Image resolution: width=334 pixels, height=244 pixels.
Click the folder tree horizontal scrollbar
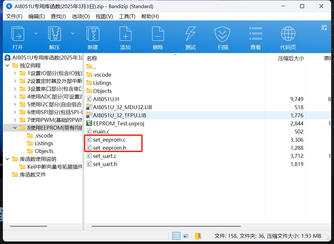29,226
